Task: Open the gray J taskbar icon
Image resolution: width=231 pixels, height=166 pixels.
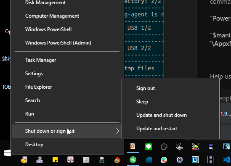Action: pyautogui.click(x=86, y=160)
